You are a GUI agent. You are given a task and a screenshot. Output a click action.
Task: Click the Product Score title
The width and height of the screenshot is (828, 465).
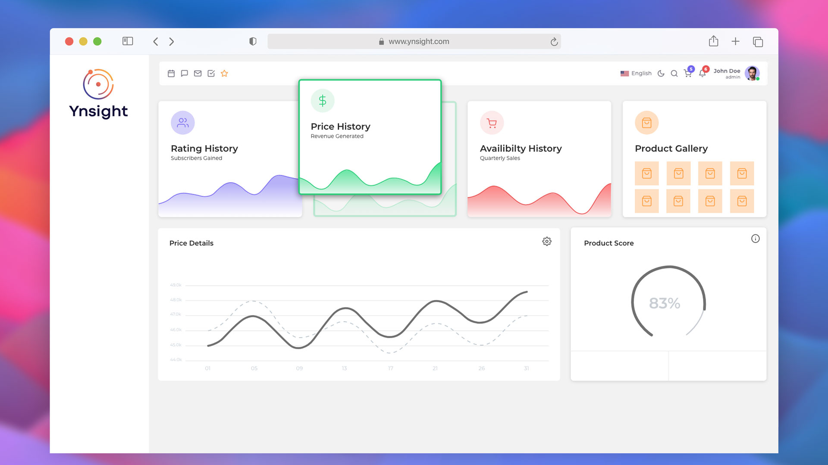609,243
